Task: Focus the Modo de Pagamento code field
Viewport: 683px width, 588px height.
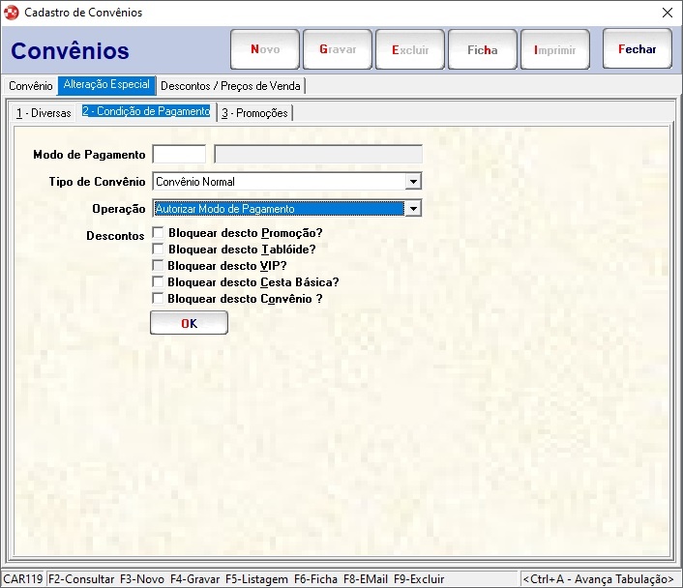Action: click(179, 155)
